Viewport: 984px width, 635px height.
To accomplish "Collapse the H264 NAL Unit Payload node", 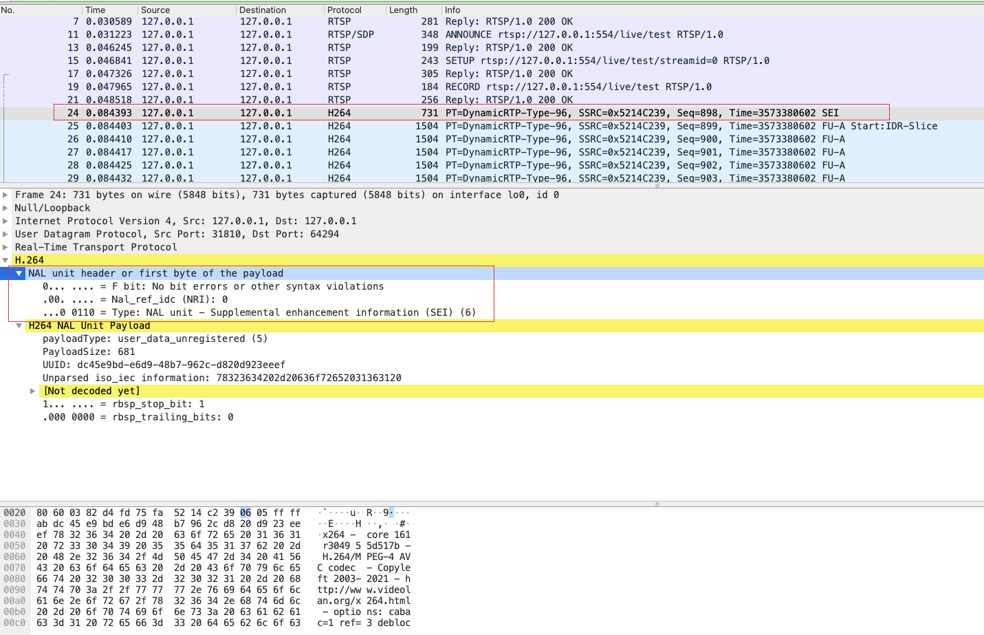I will coord(19,325).
